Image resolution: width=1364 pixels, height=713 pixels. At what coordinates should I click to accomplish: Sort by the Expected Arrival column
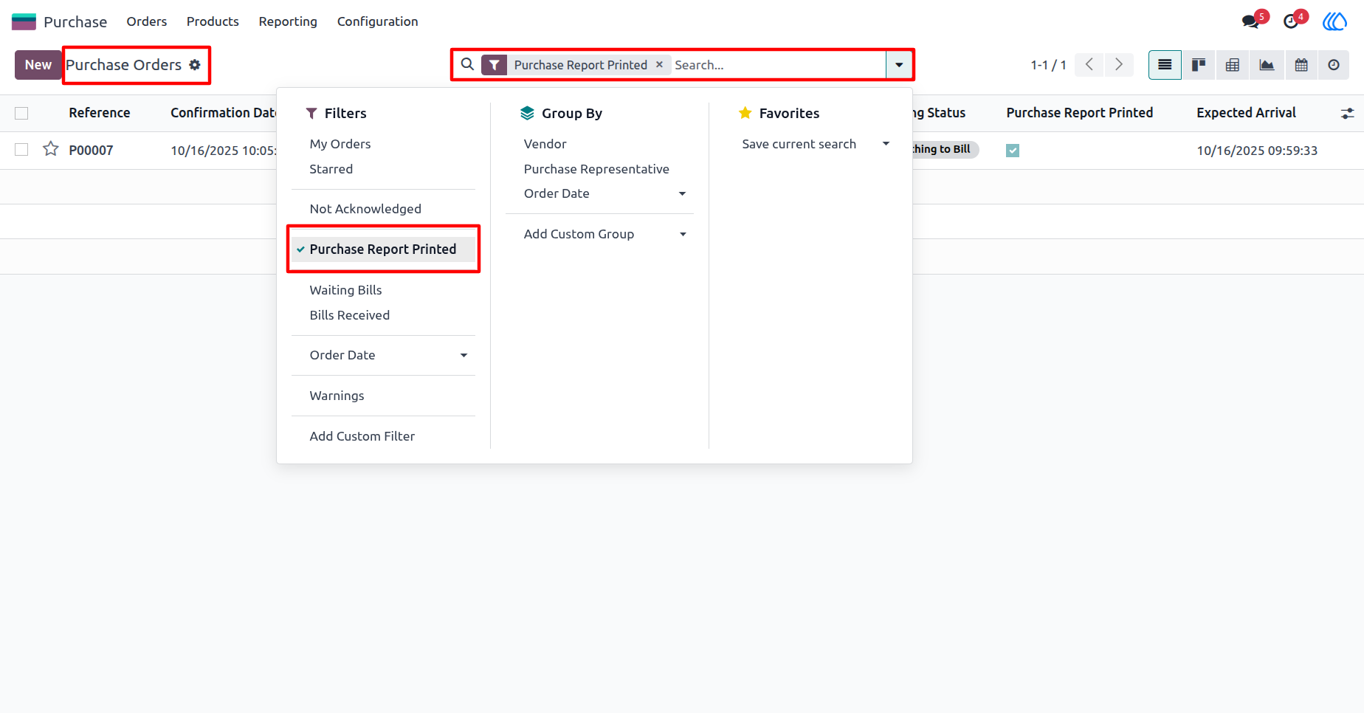(x=1246, y=113)
